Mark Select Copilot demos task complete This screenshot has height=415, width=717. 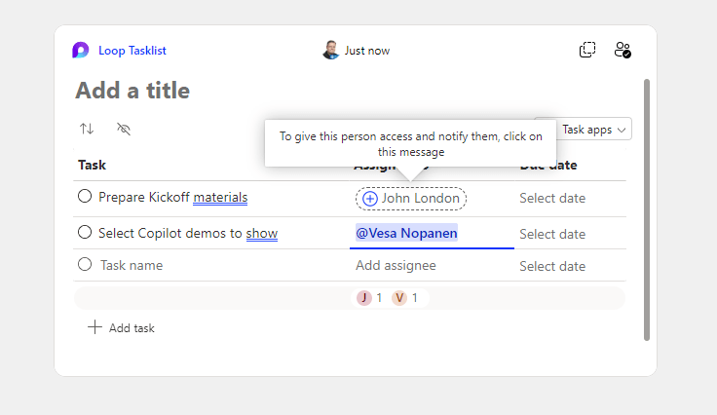[85, 233]
